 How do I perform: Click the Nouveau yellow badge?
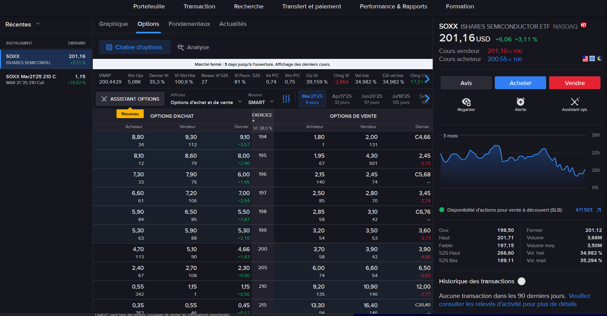pyautogui.click(x=130, y=114)
